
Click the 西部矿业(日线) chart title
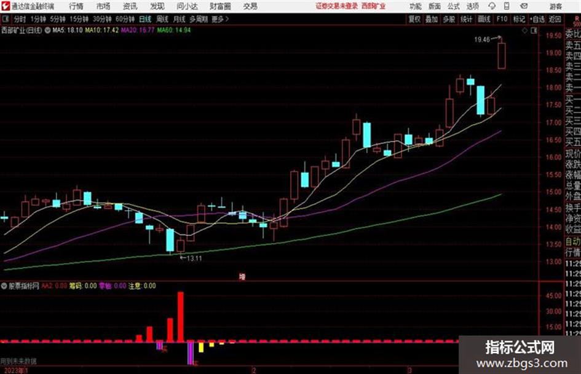tap(22, 30)
